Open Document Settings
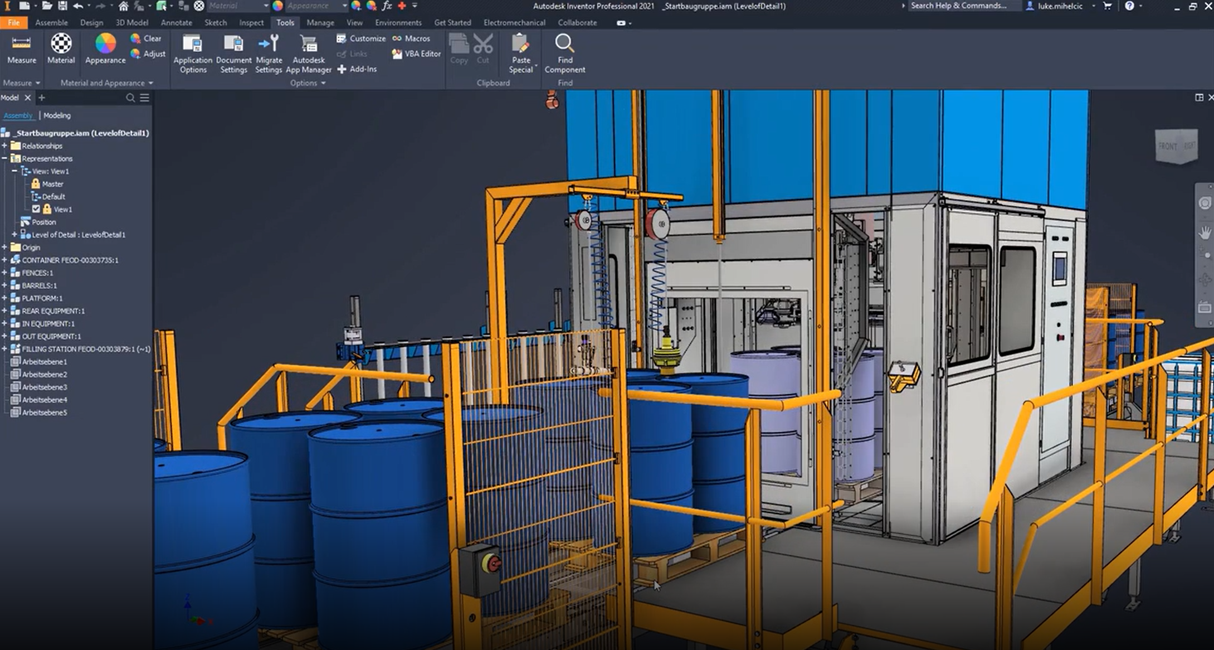Screen dimensions: 1214x650 (233, 43)
